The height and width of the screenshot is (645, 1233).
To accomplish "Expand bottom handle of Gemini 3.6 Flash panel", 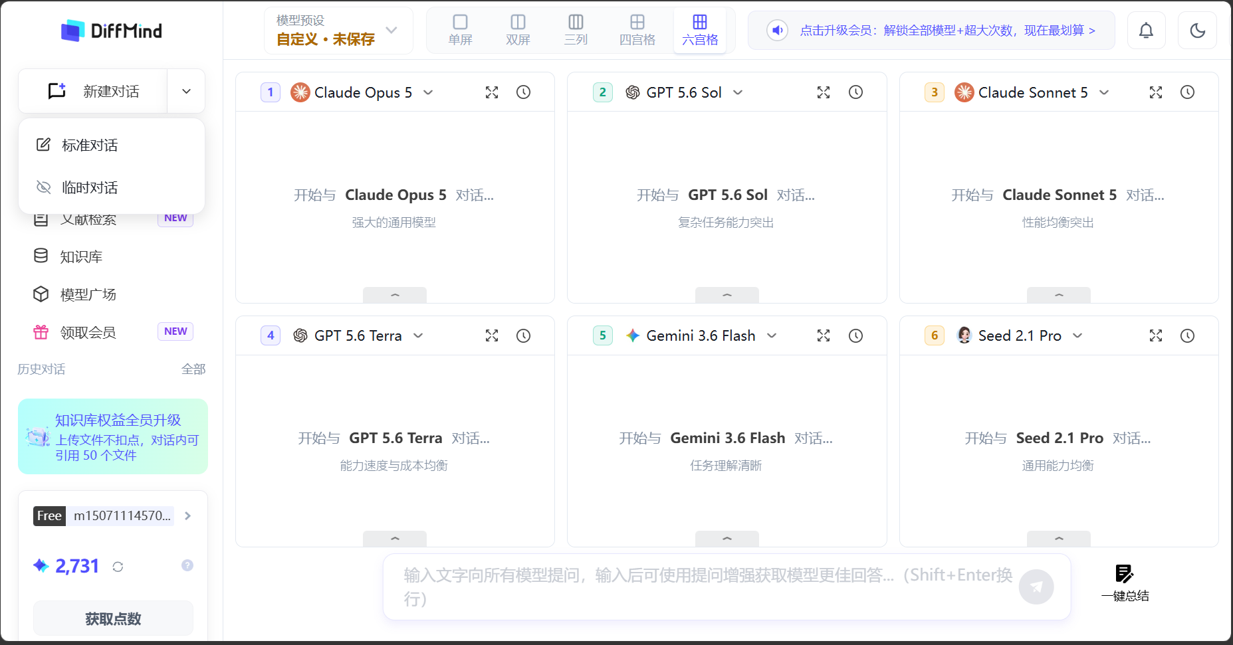I will click(727, 538).
